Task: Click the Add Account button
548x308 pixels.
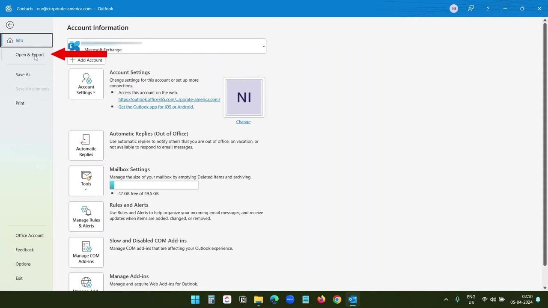Action: point(86,60)
